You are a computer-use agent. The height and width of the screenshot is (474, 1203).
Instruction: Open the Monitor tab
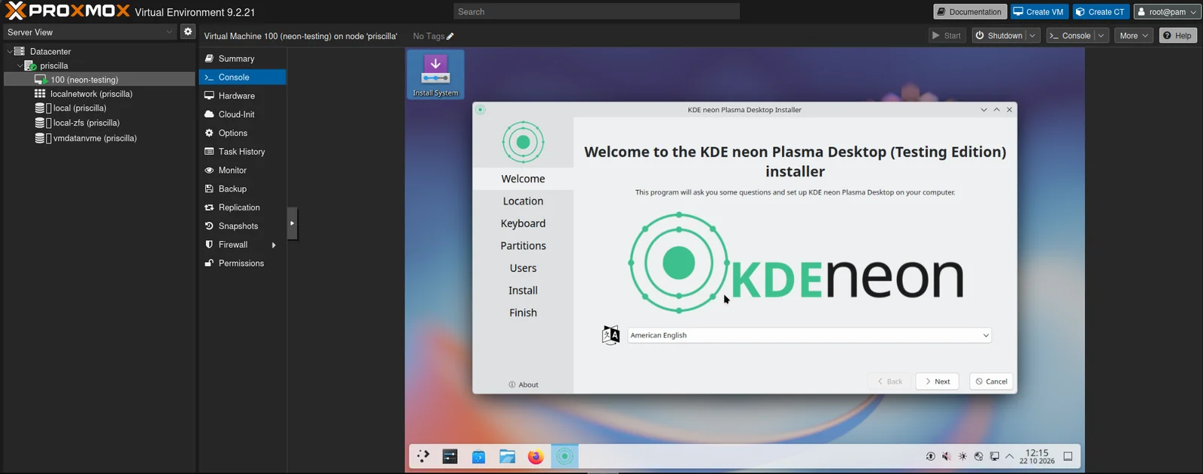point(242,171)
